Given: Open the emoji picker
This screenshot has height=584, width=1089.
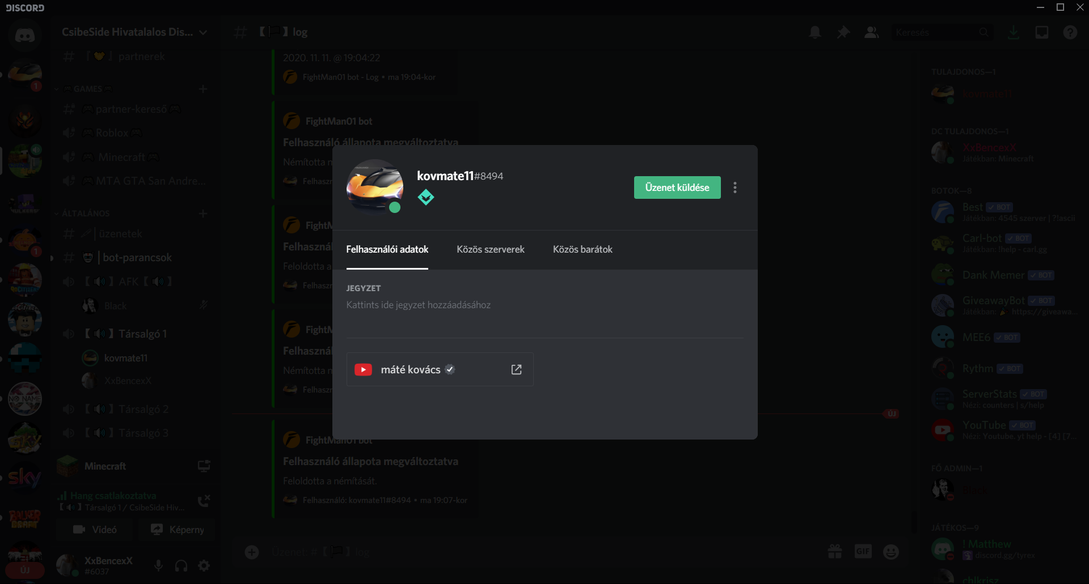Looking at the screenshot, I should (x=891, y=552).
